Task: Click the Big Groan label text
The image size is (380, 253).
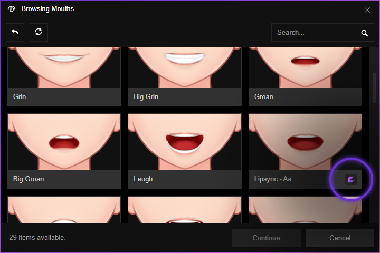Action: pyautogui.click(x=28, y=179)
